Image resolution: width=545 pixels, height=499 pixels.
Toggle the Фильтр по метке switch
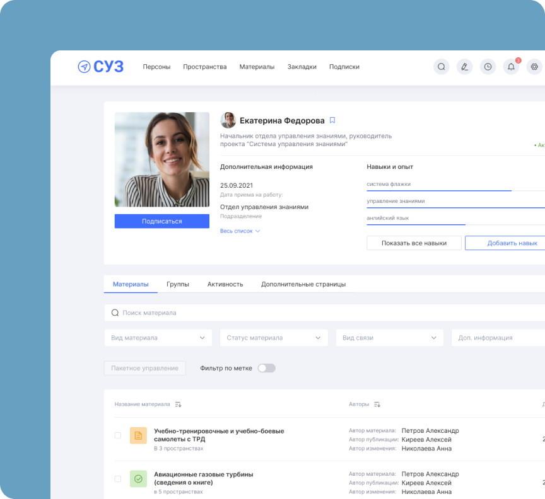tap(266, 368)
